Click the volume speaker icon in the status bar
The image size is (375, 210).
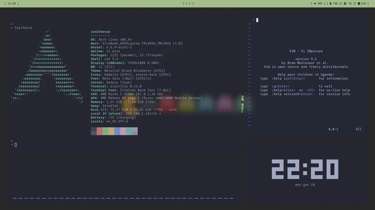(x=315, y=3)
